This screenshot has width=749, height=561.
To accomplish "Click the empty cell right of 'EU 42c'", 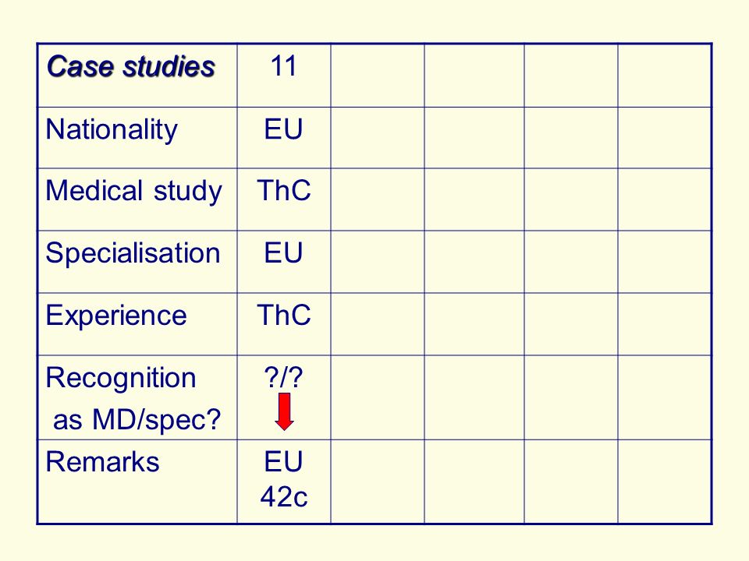I will 378,482.
